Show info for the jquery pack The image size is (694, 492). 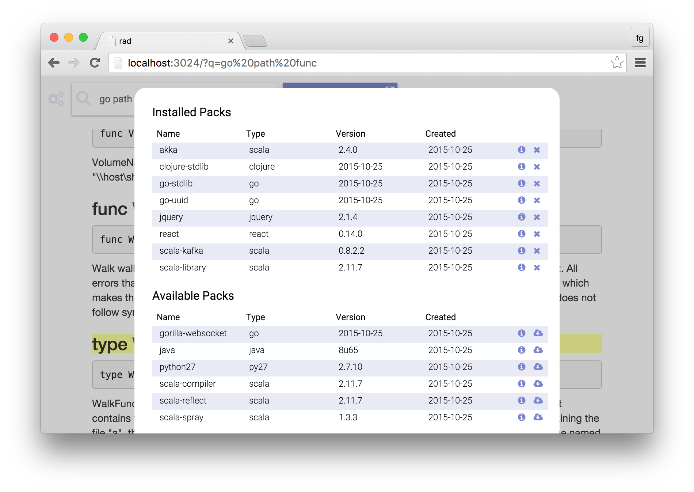click(521, 217)
